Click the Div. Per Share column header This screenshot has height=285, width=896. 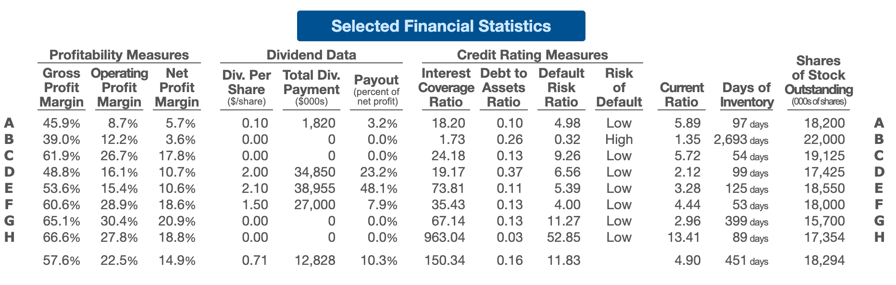[247, 88]
